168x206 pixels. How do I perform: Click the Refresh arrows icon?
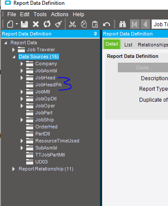(47, 24)
